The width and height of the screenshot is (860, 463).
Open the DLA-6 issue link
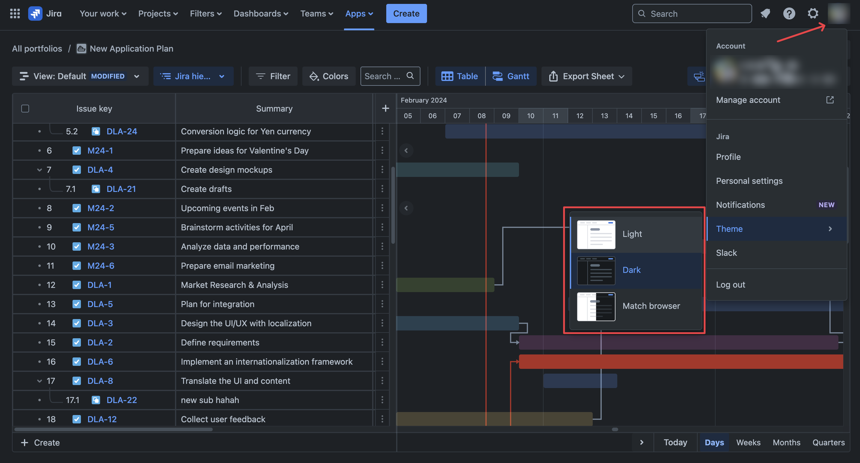100,361
